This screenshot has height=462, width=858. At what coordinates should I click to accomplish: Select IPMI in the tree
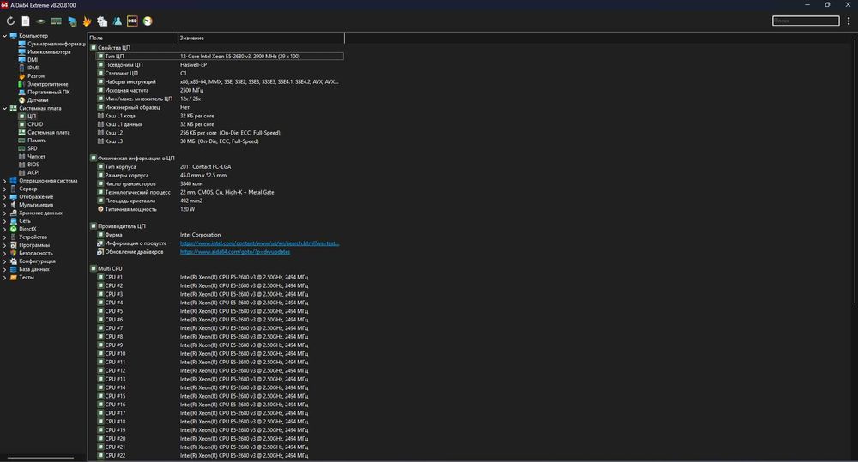click(x=33, y=68)
